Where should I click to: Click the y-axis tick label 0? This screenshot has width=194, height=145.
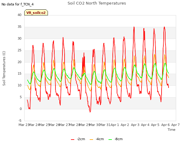(21, 109)
